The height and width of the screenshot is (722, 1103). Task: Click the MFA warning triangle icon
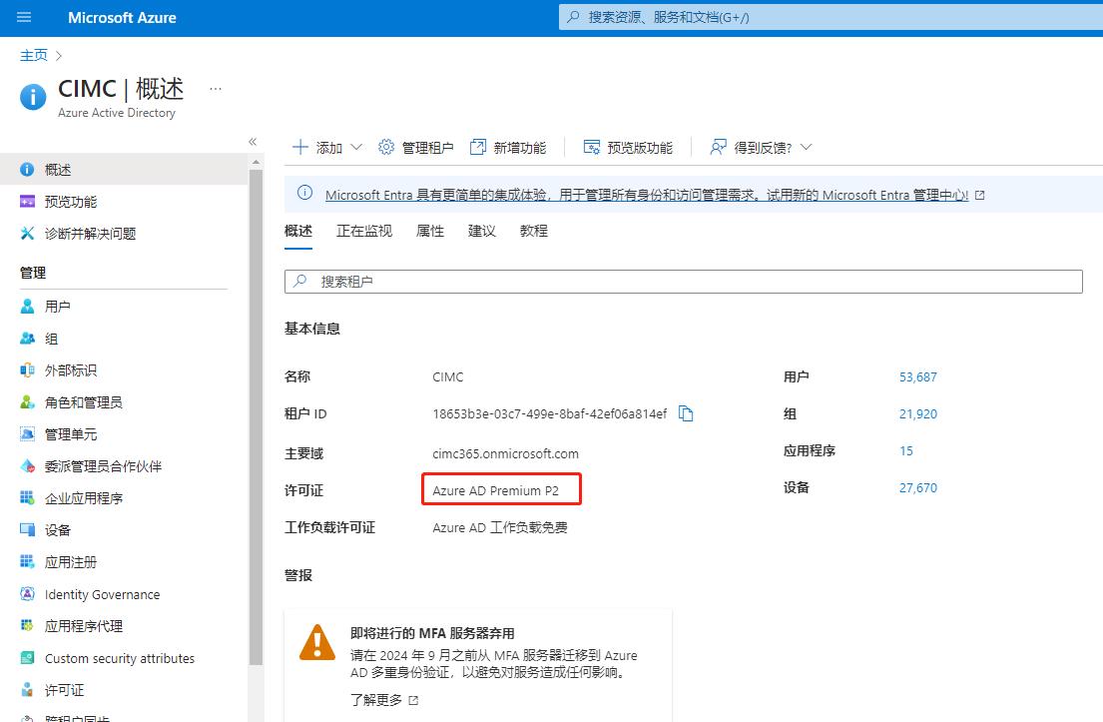point(317,642)
